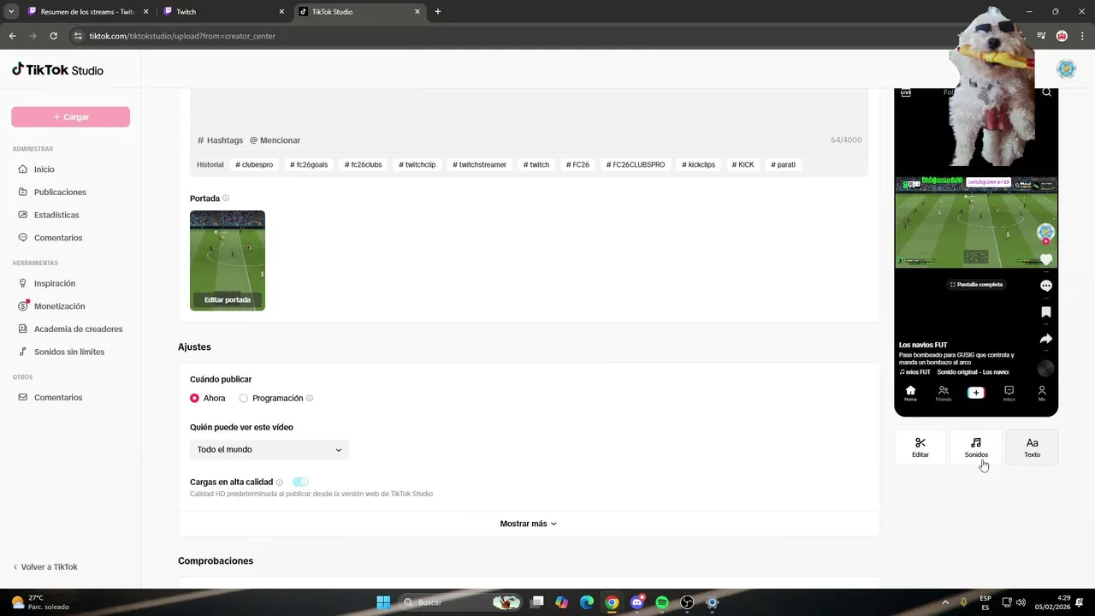Open the Texto Aa tool
1095x616 pixels.
[1033, 447]
